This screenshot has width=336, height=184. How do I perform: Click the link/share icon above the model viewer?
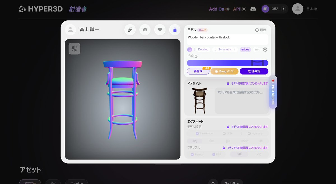pos(130,29)
